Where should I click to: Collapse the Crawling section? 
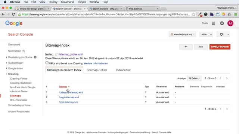7,74
